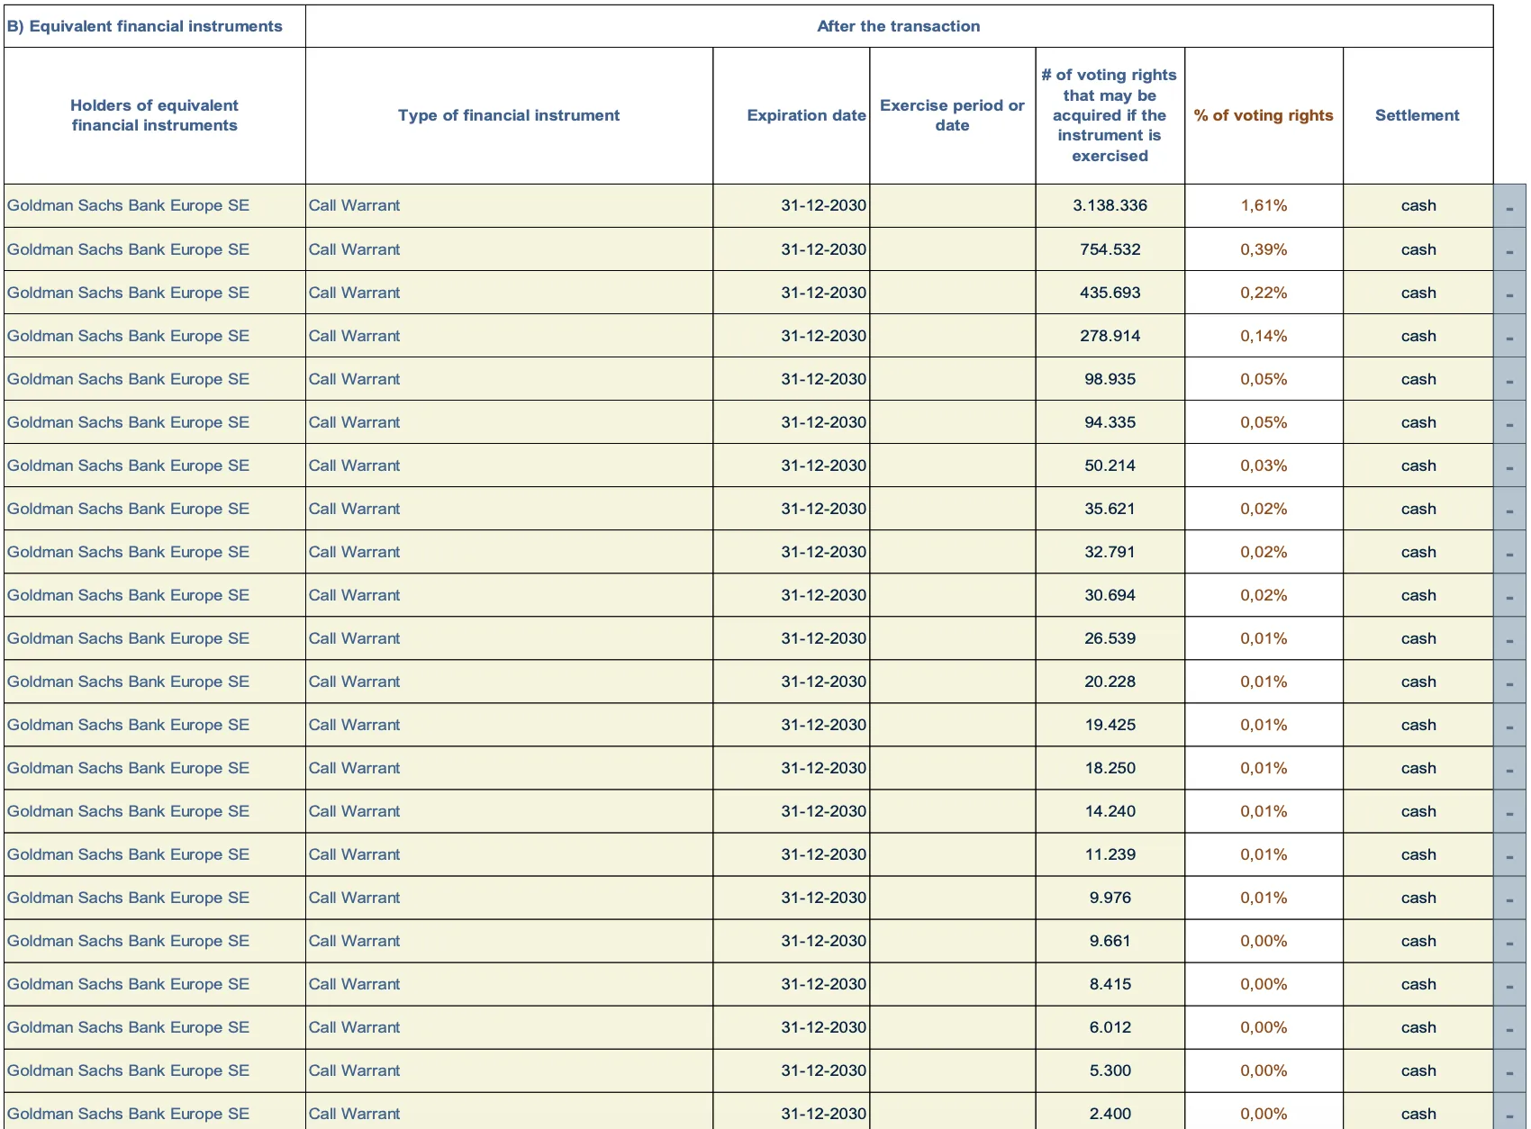The width and height of the screenshot is (1531, 1129).
Task: Remove the row with 20.228 voting rights
Action: [1509, 682]
